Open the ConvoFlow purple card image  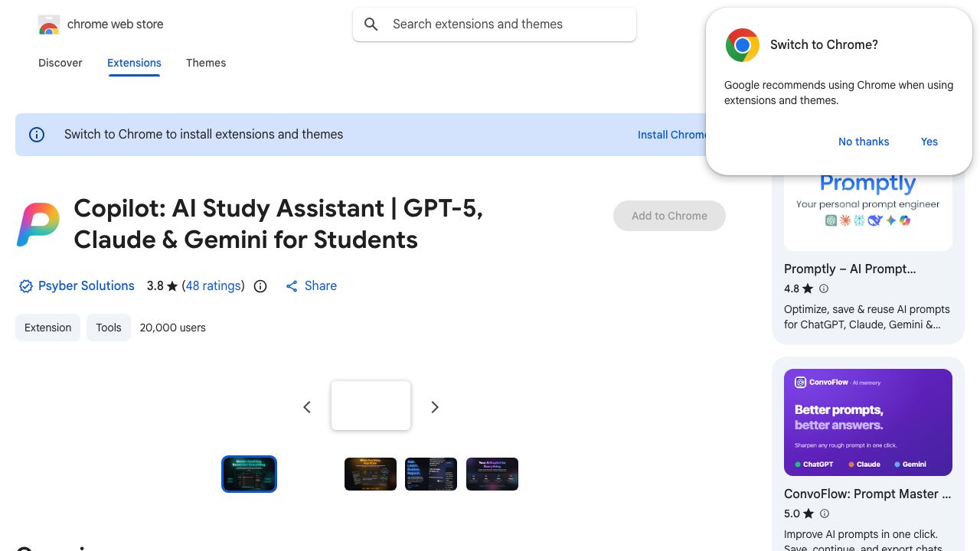point(868,422)
